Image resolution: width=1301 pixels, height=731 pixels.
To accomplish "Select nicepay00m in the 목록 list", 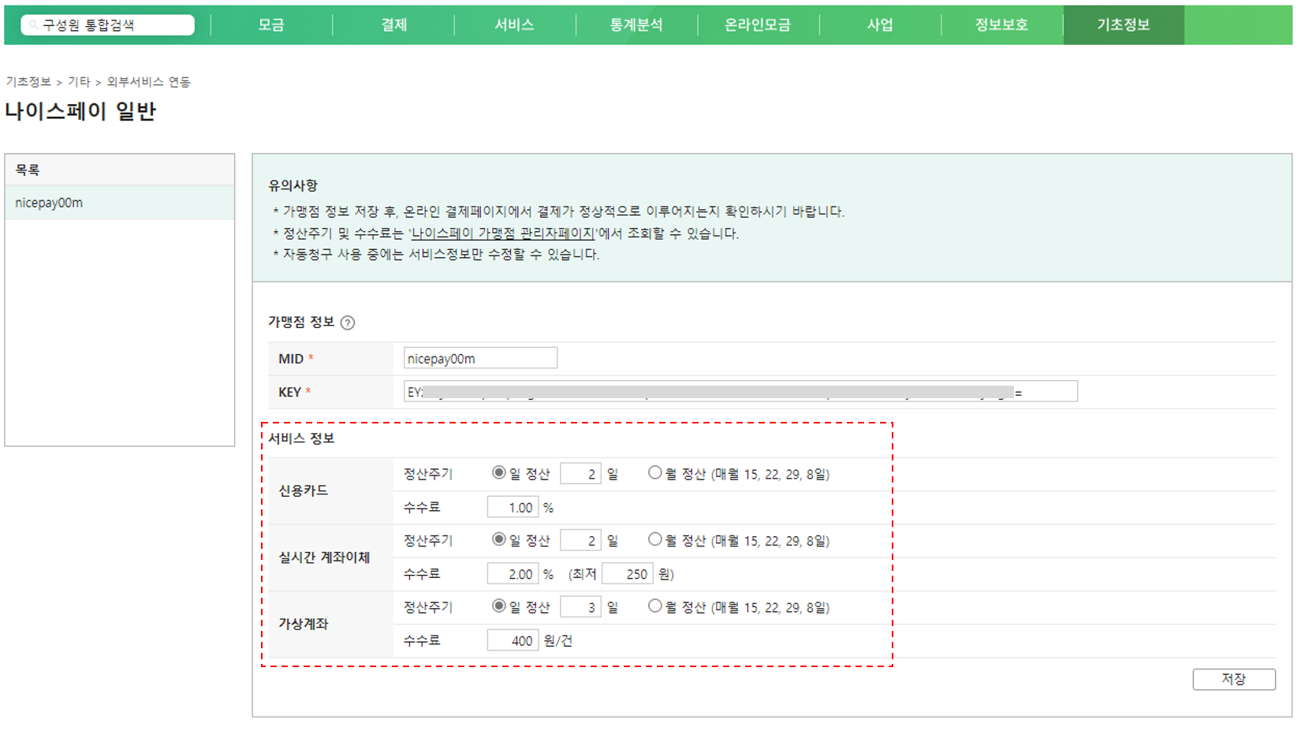I will [x=120, y=203].
